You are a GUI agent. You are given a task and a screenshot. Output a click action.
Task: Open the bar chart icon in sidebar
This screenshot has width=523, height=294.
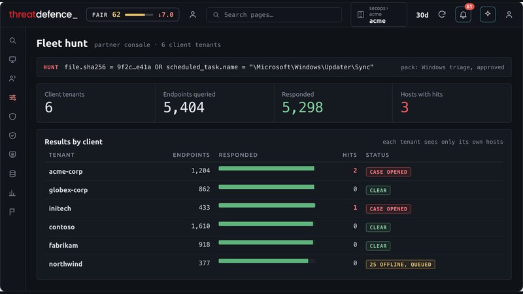12,193
